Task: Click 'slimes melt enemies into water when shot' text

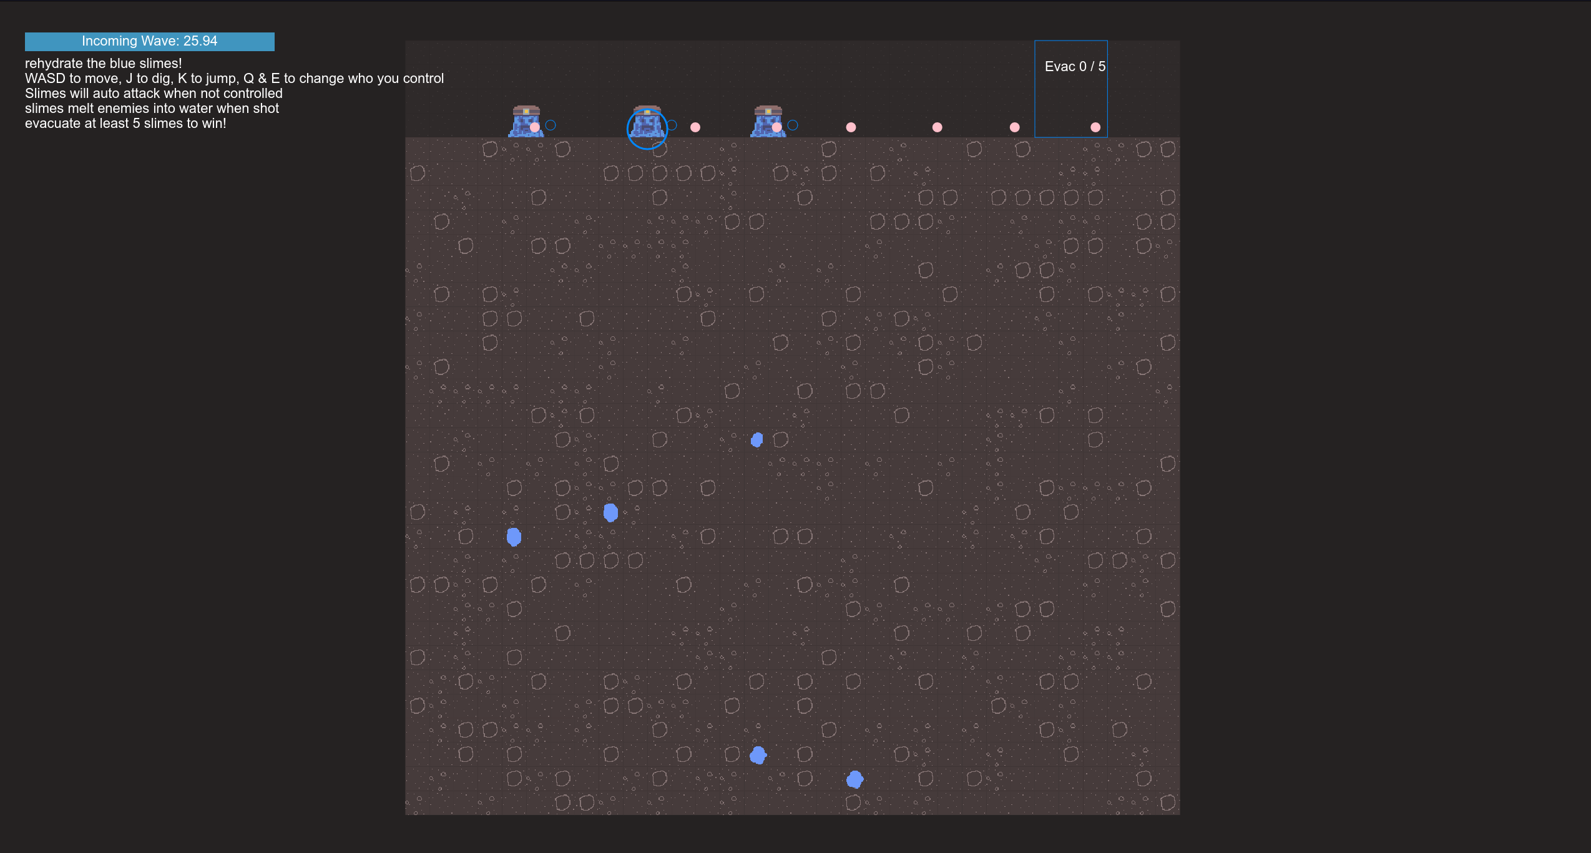Action: pyautogui.click(x=152, y=109)
